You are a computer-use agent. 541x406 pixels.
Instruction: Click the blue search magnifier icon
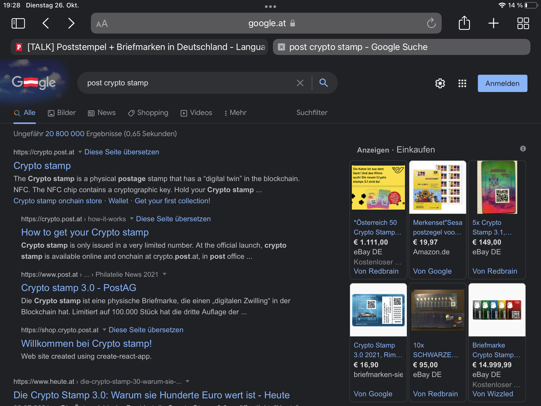pos(323,83)
